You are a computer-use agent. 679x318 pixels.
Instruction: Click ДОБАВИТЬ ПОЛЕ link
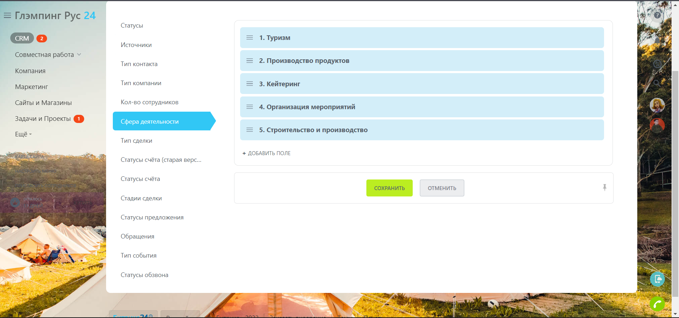[269, 153]
